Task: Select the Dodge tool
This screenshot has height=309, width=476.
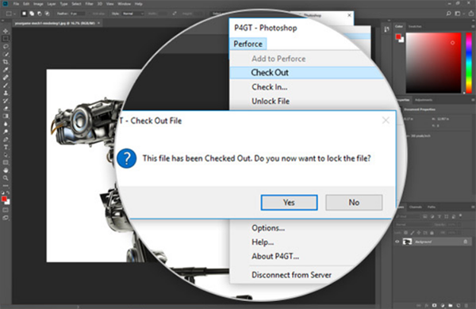Action: (6, 132)
